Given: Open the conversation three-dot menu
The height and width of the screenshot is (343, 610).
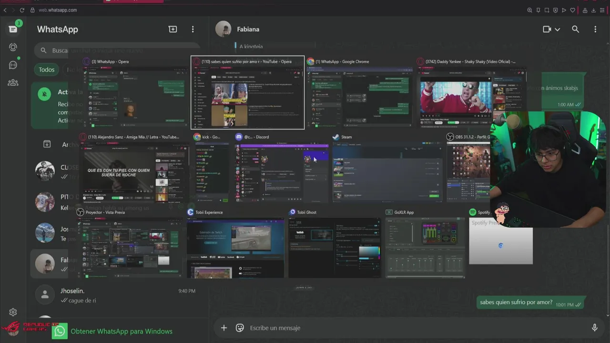Looking at the screenshot, I should (595, 29).
